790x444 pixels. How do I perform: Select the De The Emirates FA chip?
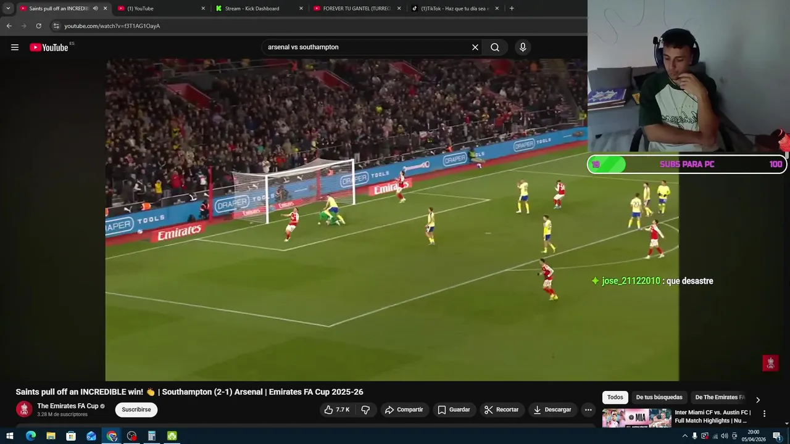[x=720, y=398]
